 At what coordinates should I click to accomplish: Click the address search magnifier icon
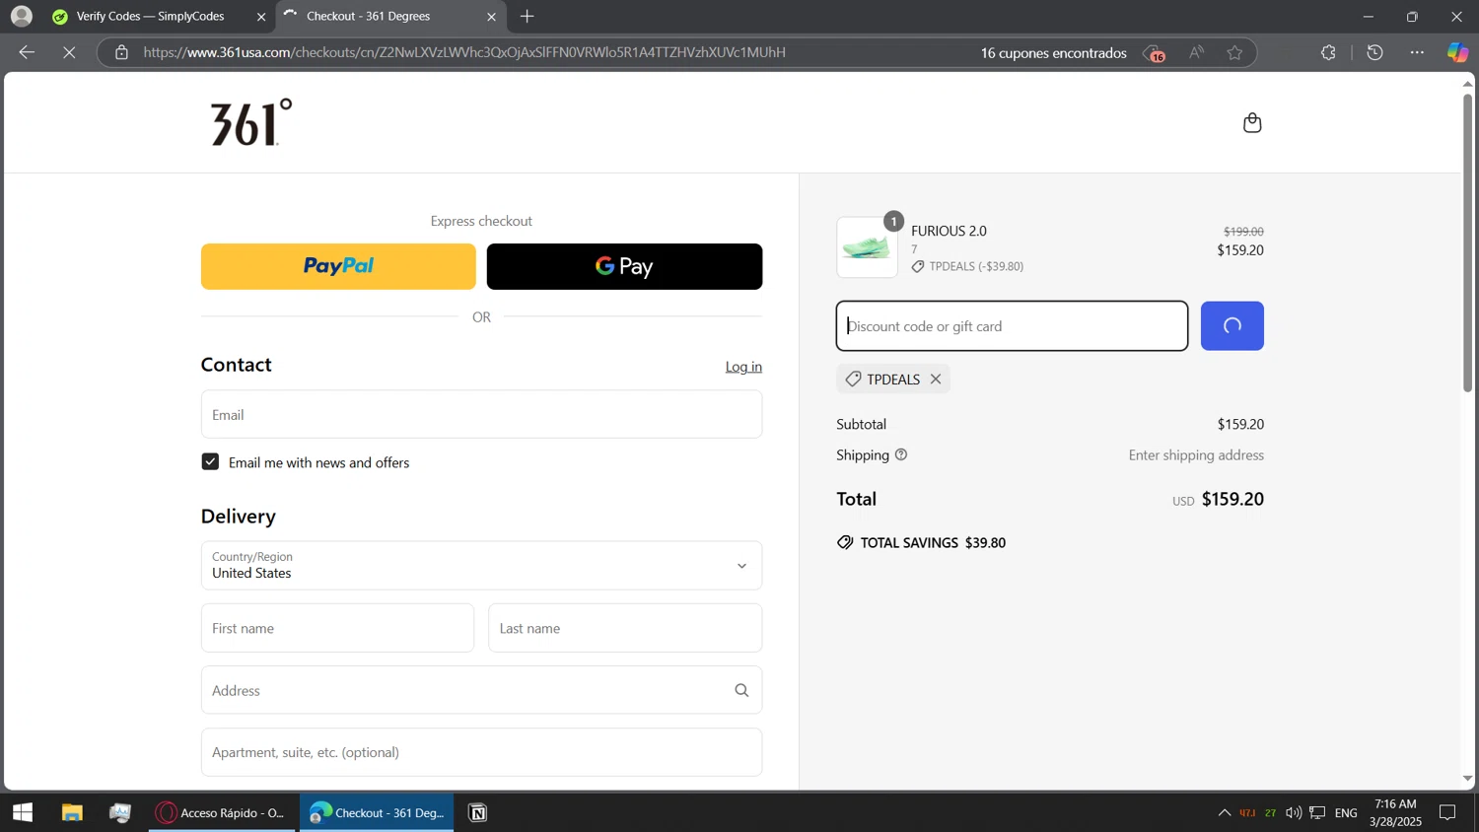click(x=741, y=690)
